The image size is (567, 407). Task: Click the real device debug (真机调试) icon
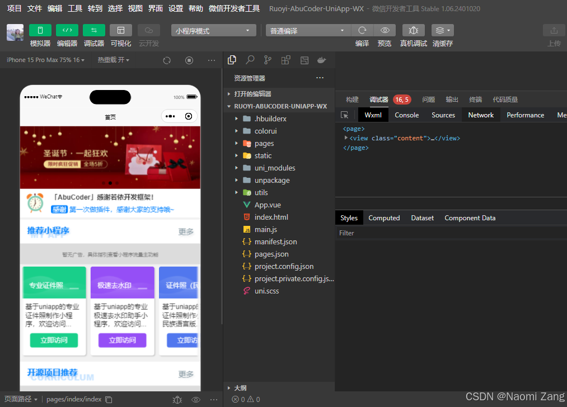(x=413, y=30)
